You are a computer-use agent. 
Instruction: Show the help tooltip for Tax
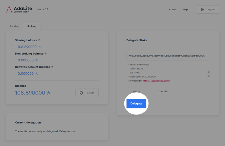(209, 72)
